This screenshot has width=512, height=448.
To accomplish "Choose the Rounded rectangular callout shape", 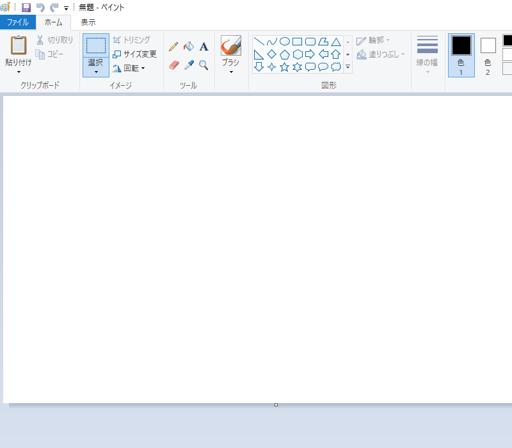I will [310, 67].
